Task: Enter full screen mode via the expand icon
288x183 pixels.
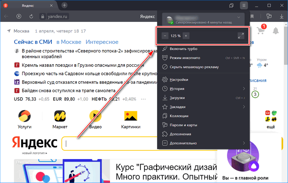Action: click(241, 36)
